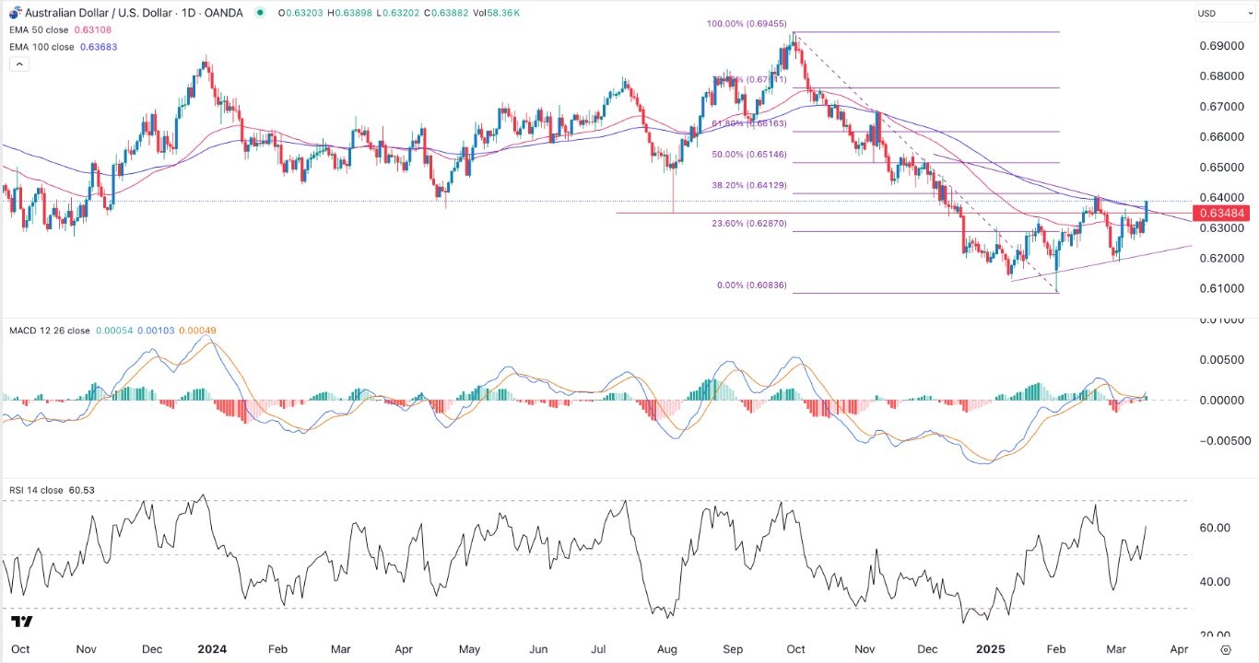Collapse the indicator legend with the chevron button

(x=18, y=64)
